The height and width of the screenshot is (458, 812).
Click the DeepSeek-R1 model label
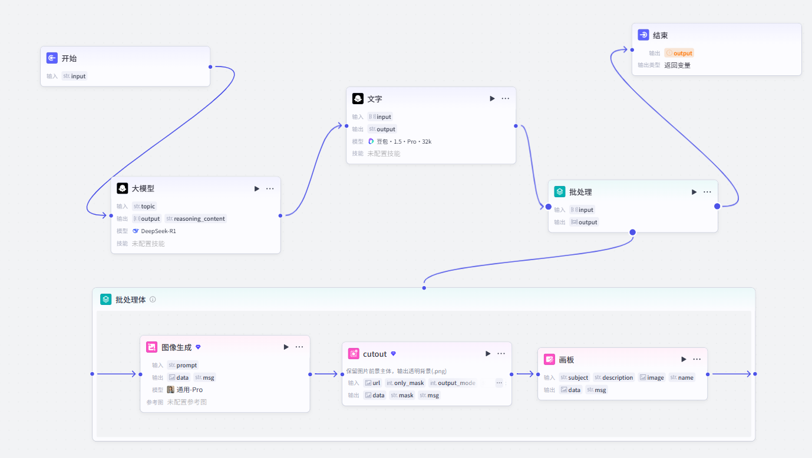tap(154, 231)
